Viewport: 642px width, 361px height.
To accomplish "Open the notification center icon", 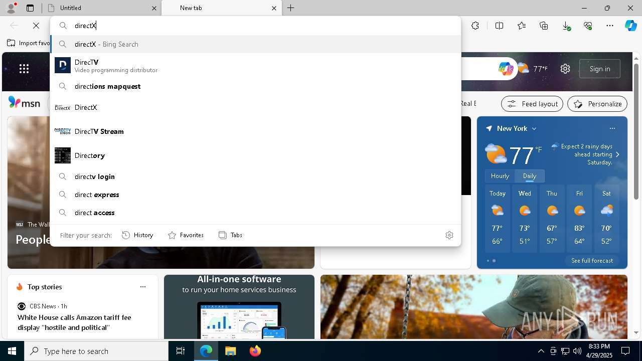I will 625,351.
